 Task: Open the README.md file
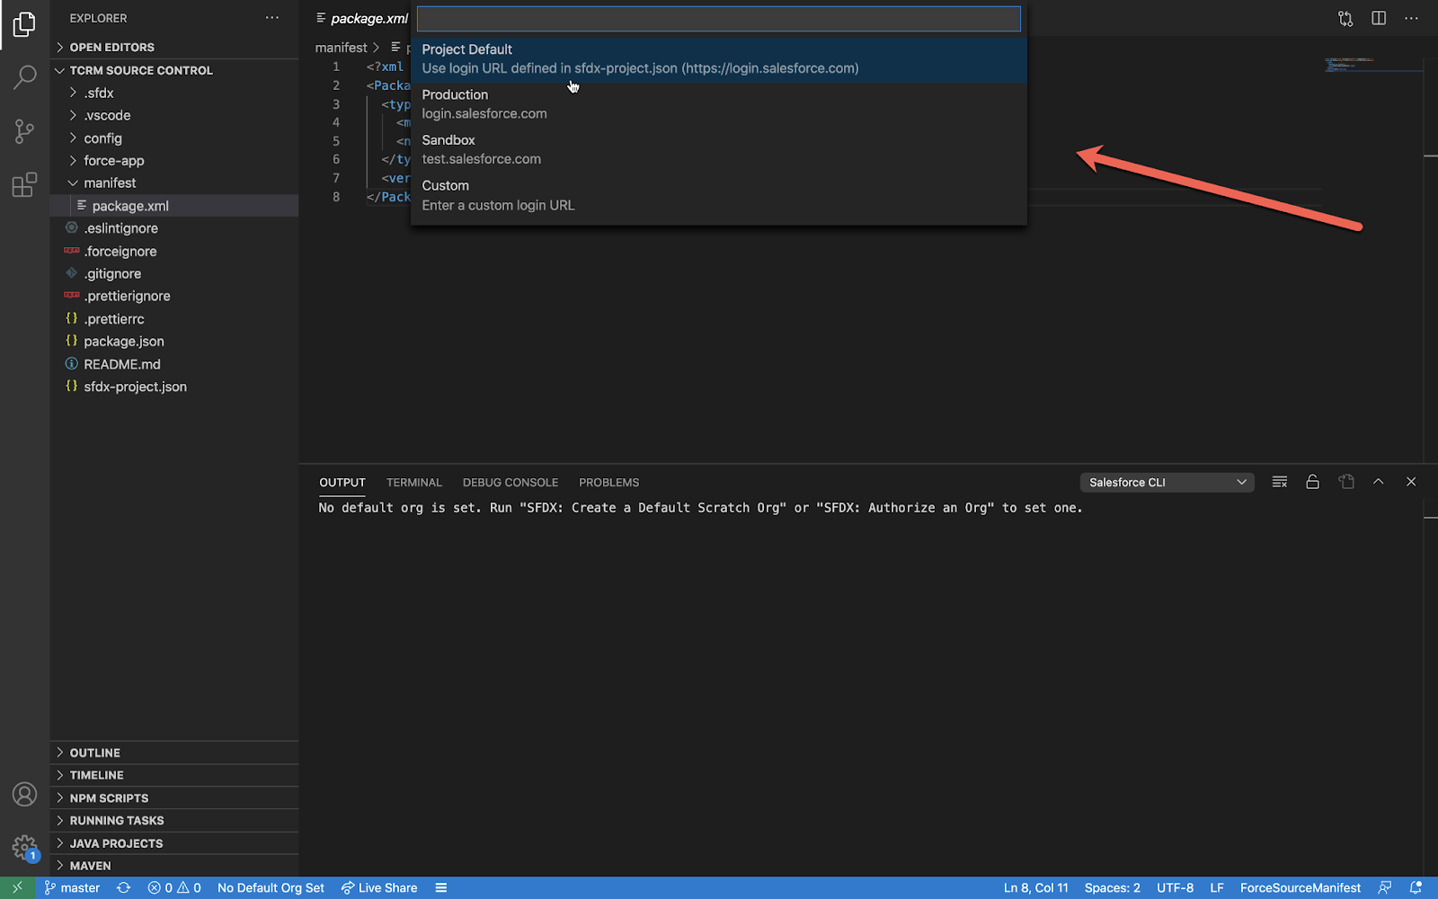(174, 364)
